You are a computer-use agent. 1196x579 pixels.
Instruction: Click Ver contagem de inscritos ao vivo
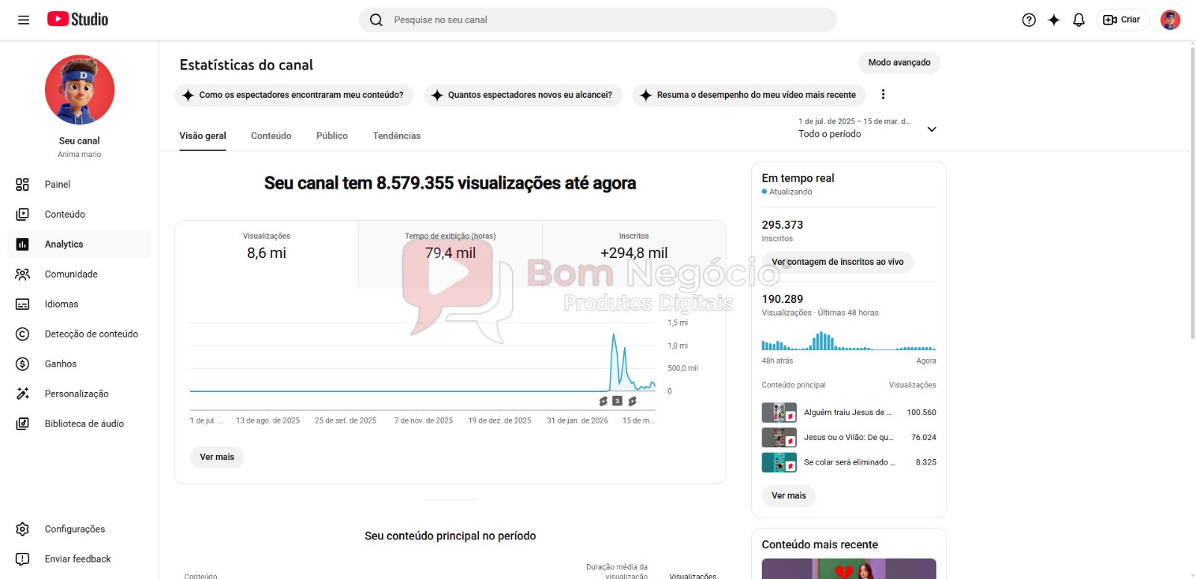(837, 263)
